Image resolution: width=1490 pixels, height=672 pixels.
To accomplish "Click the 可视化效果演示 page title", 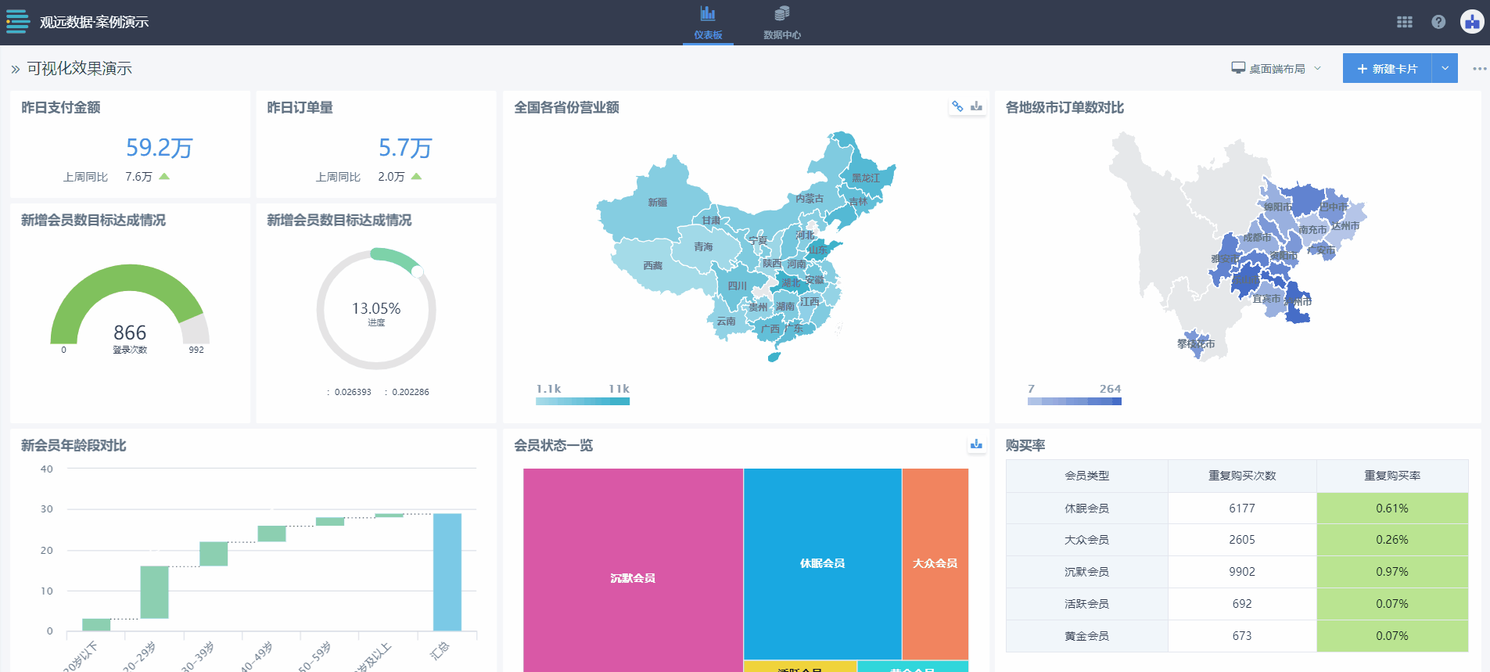I will [x=80, y=69].
